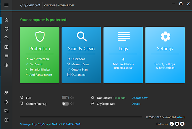Maximize the window
This screenshot has height=129, width=192.
point(181,4)
